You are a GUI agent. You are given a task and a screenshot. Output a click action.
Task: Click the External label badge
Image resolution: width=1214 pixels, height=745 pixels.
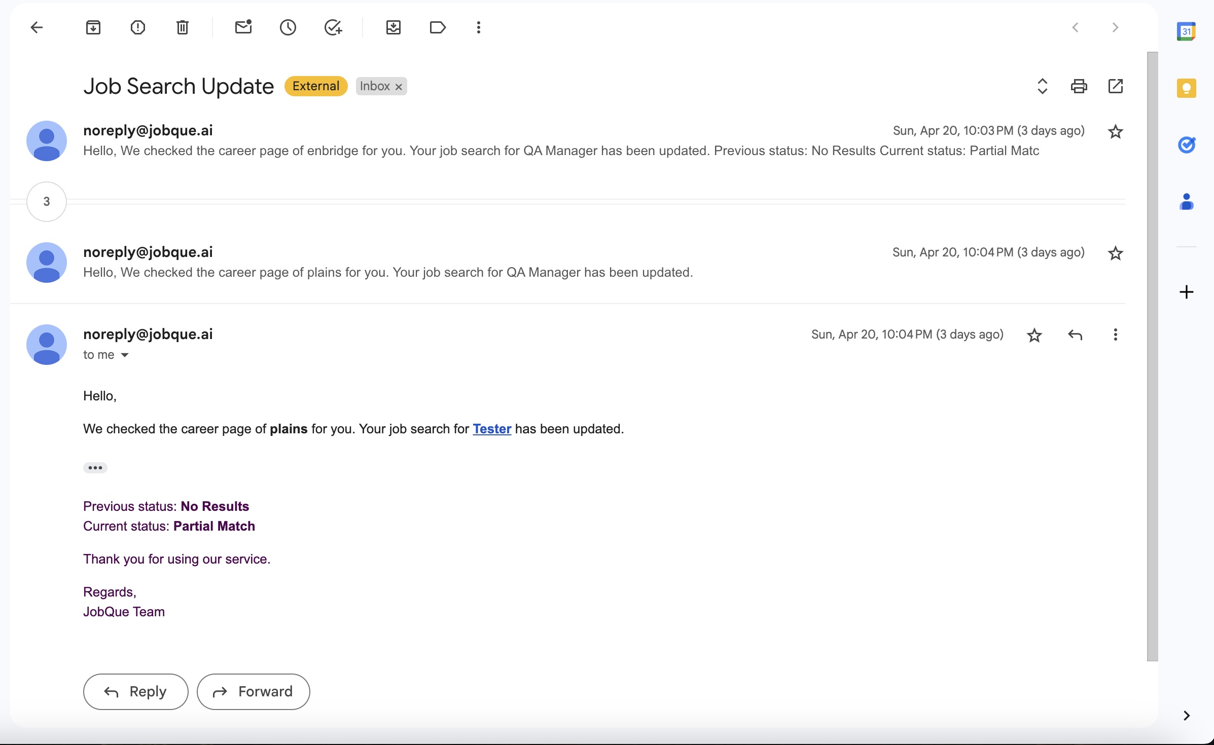[x=316, y=86]
